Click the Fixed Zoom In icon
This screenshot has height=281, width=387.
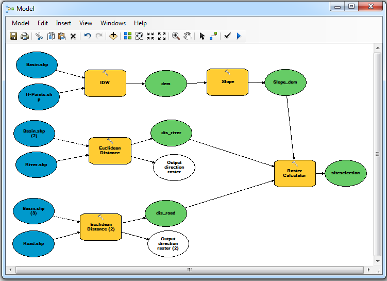150,36
